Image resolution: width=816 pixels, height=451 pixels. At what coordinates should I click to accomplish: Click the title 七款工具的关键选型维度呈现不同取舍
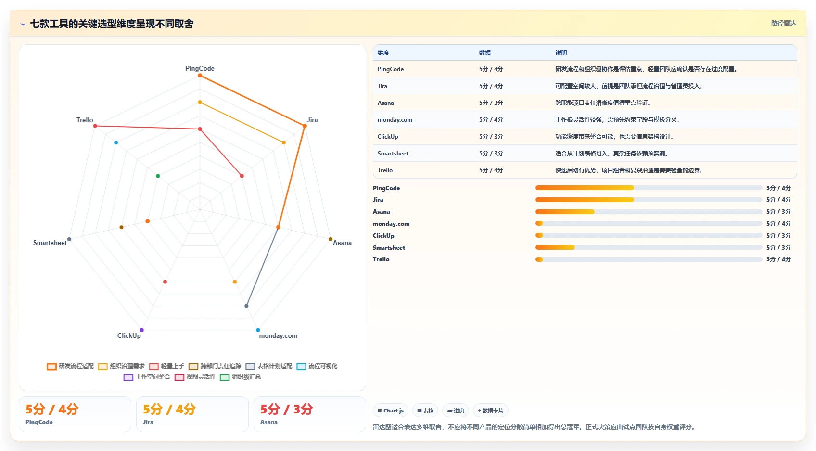(x=112, y=24)
